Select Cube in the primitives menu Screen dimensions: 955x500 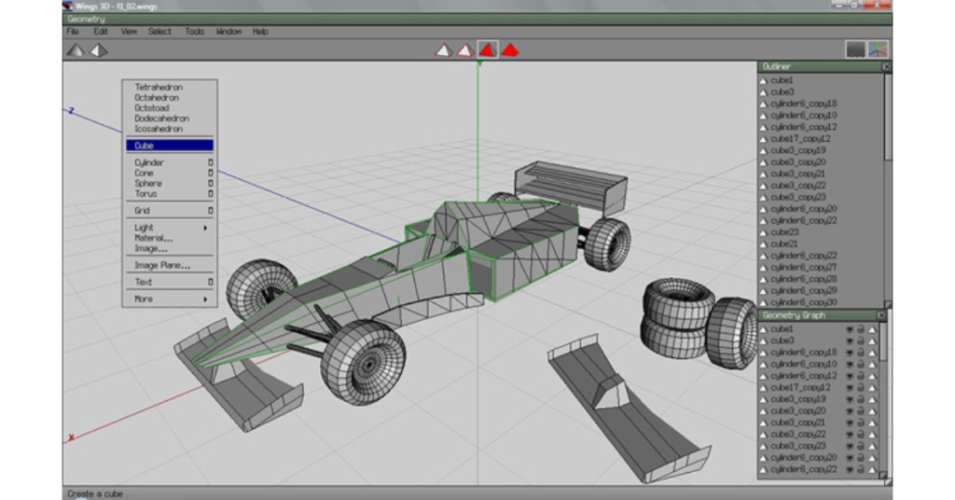[x=170, y=146]
